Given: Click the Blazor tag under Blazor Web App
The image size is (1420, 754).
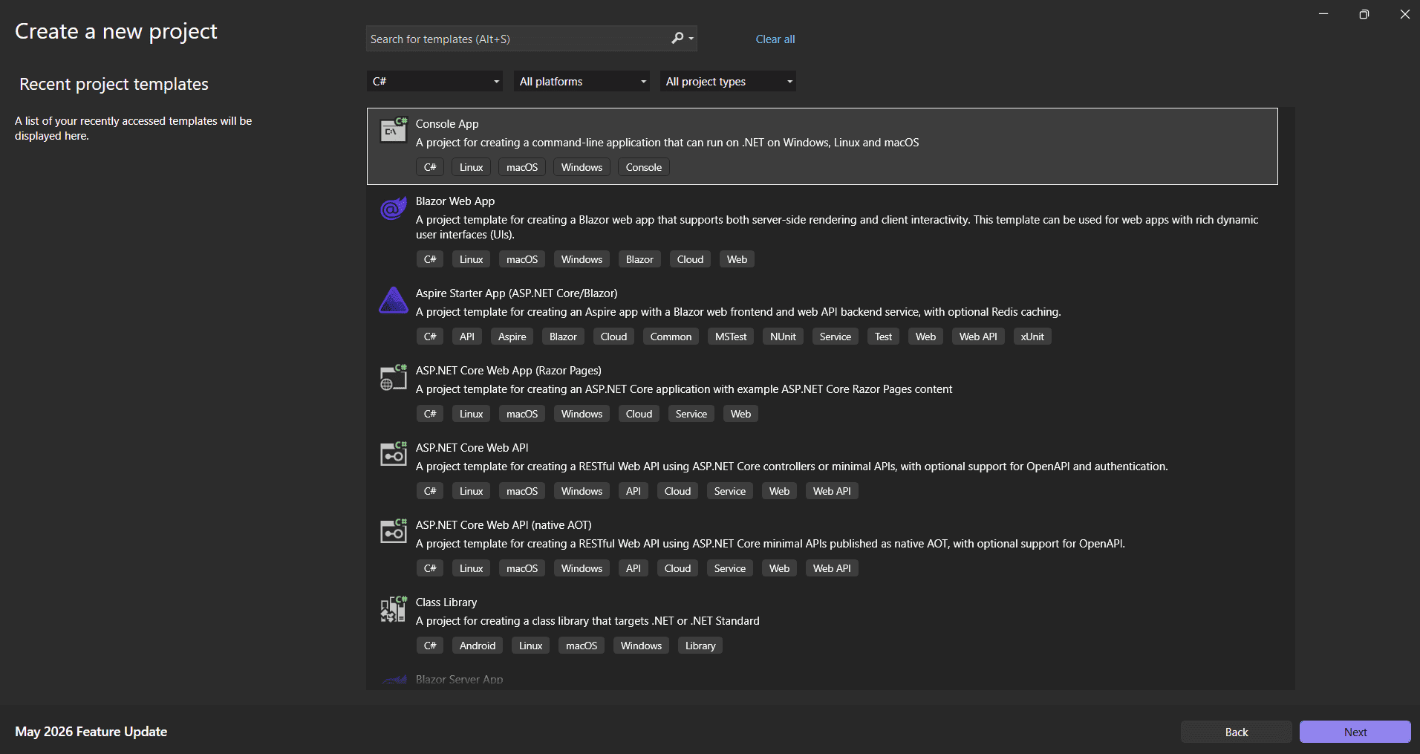Looking at the screenshot, I should (x=639, y=259).
